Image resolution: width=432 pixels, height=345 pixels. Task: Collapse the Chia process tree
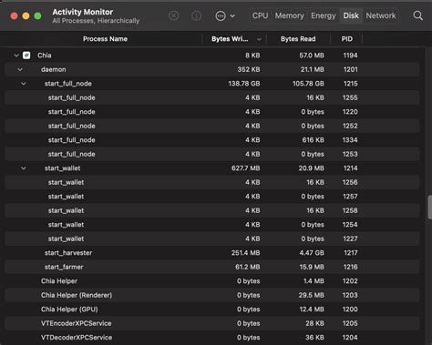16,56
